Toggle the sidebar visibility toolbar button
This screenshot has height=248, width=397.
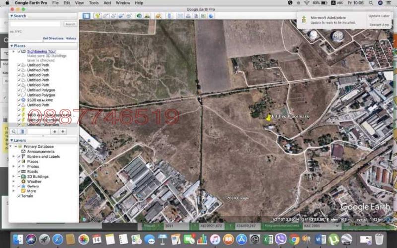(86, 16)
